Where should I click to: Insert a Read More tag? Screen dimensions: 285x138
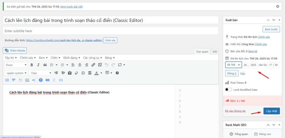tap(90, 73)
